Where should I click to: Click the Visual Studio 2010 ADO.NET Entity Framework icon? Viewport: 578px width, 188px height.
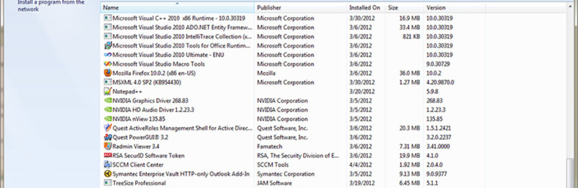point(108,27)
